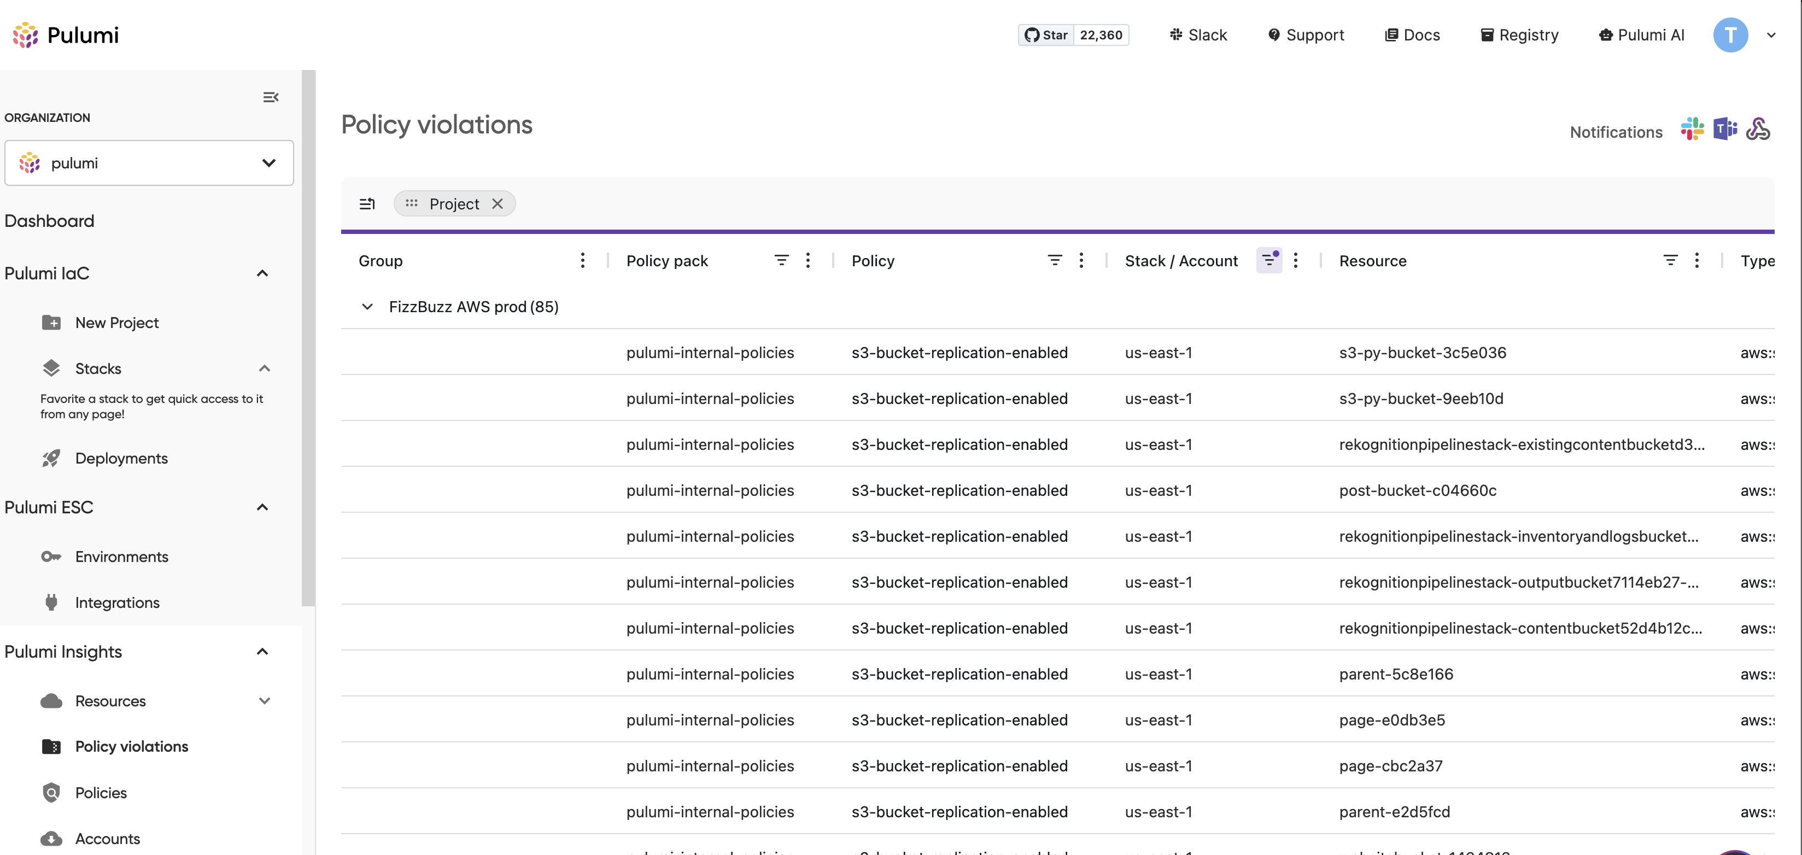Click the 22,360 star count
1802x855 pixels.
[x=1101, y=35]
